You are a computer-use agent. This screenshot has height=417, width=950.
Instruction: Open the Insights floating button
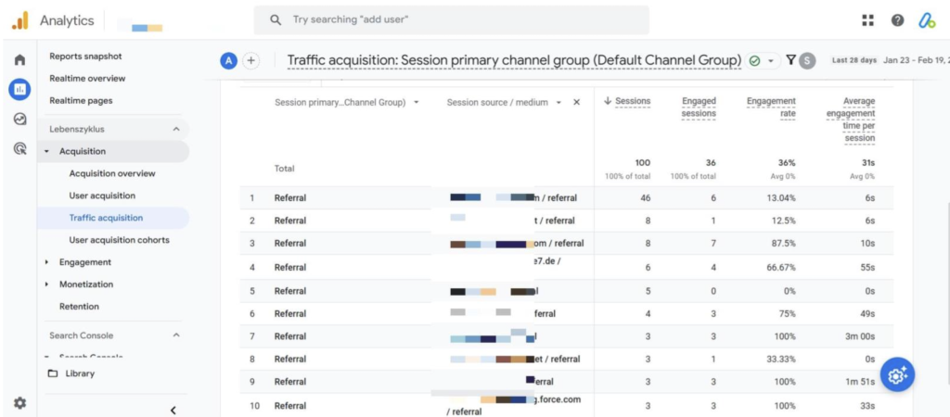click(x=897, y=375)
